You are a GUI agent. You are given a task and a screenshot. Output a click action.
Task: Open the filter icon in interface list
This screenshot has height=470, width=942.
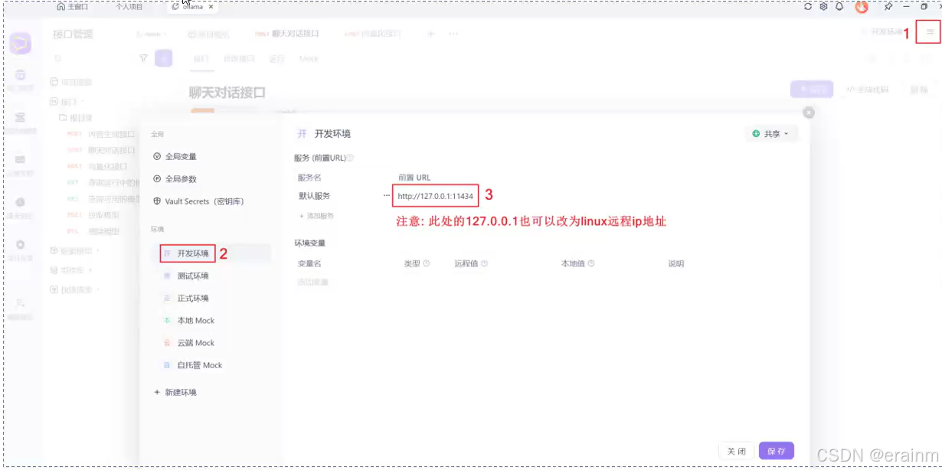143,58
